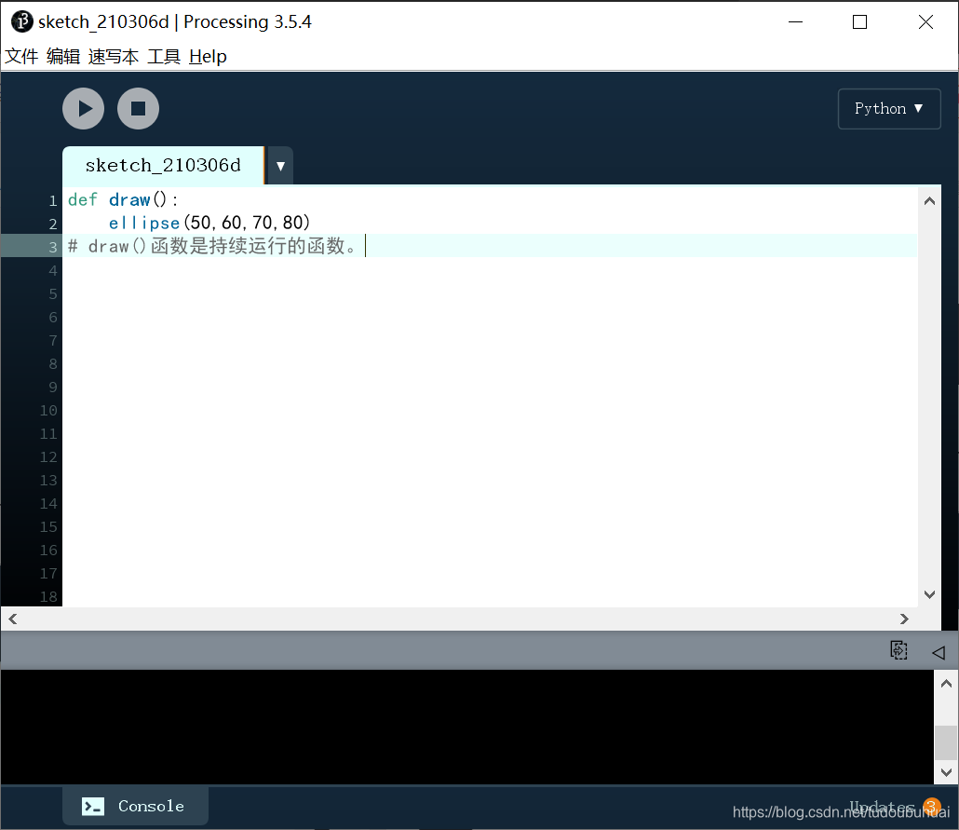The height and width of the screenshot is (830, 959).
Task: Open the 文件 menu
Action: tap(20, 56)
